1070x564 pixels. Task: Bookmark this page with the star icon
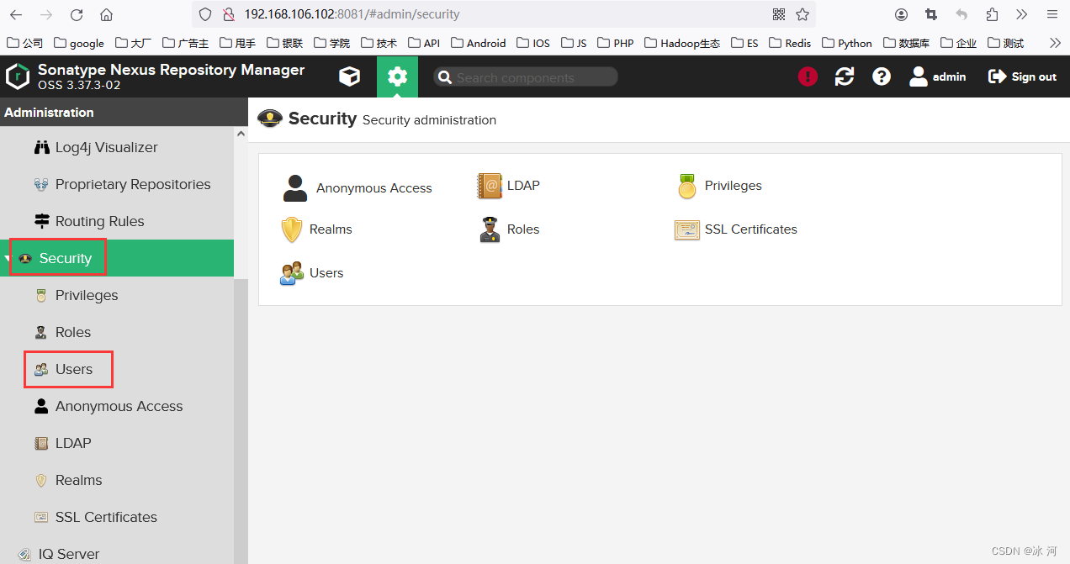[x=802, y=14]
